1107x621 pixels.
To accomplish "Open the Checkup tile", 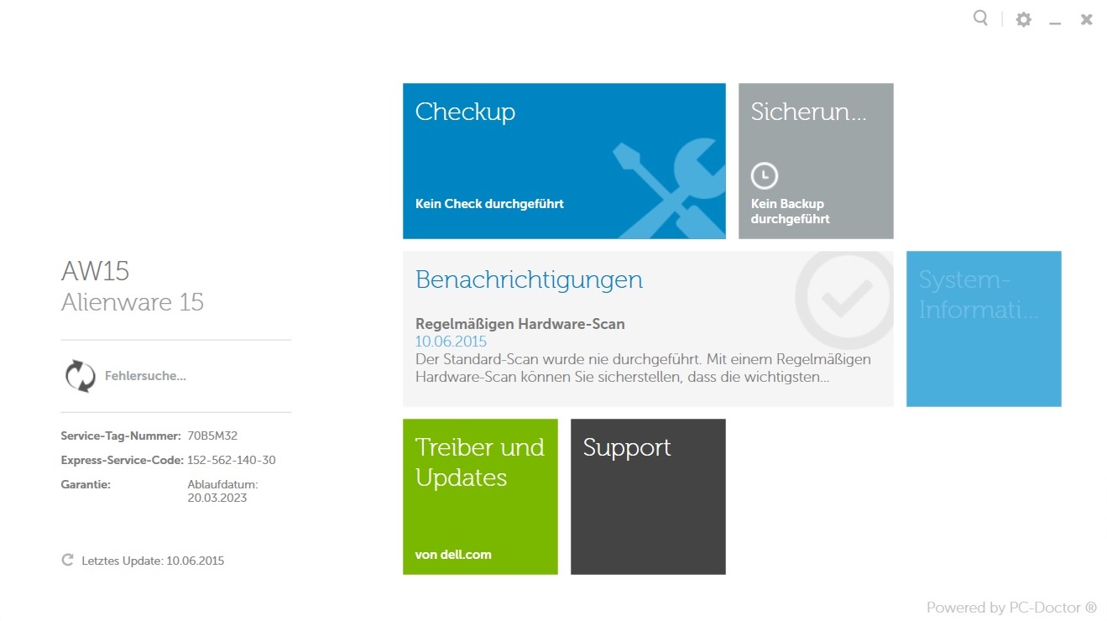I will (x=564, y=161).
